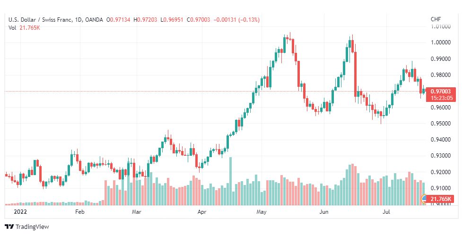Click the CHF currency label

pos(436,19)
